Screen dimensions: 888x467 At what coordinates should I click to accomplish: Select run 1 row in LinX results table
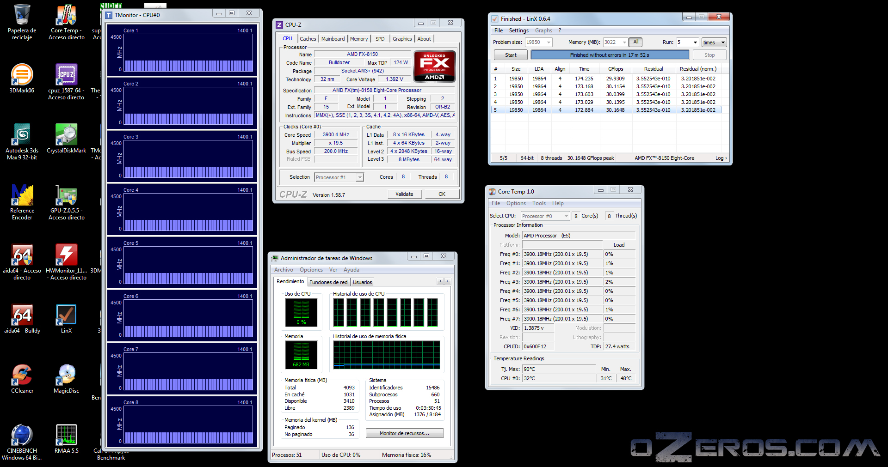pos(607,79)
